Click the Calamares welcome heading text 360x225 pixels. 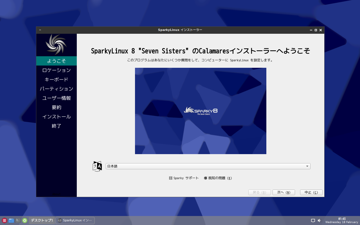point(201,51)
